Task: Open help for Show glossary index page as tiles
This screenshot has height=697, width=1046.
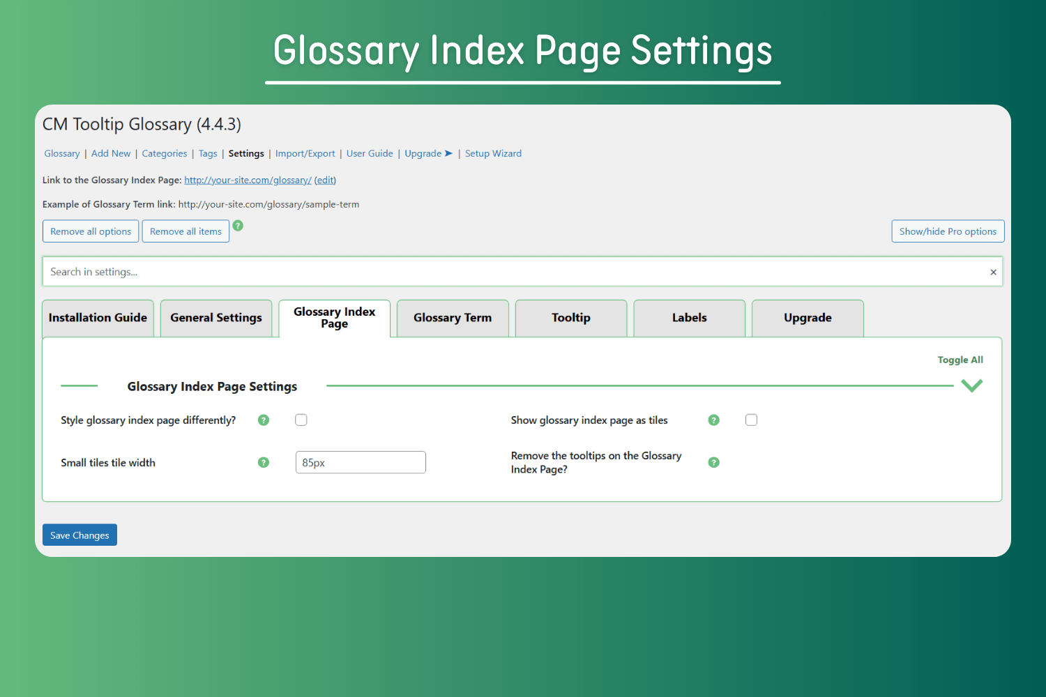Action: coord(713,420)
